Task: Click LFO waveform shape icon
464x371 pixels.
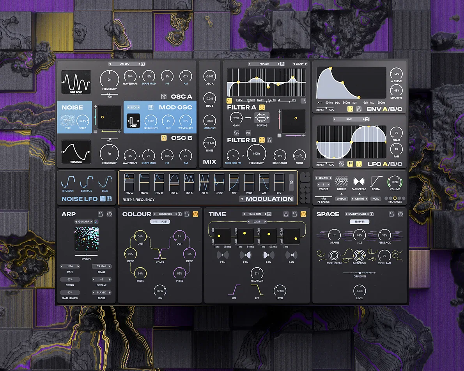Action: [x=342, y=164]
